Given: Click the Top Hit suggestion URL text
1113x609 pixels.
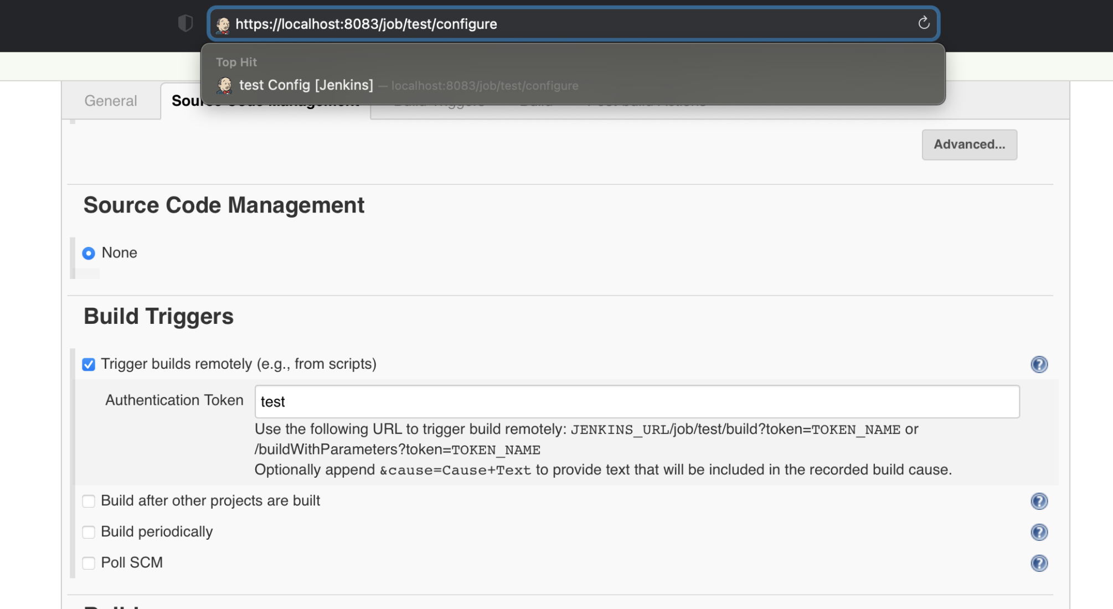Looking at the screenshot, I should [485, 86].
